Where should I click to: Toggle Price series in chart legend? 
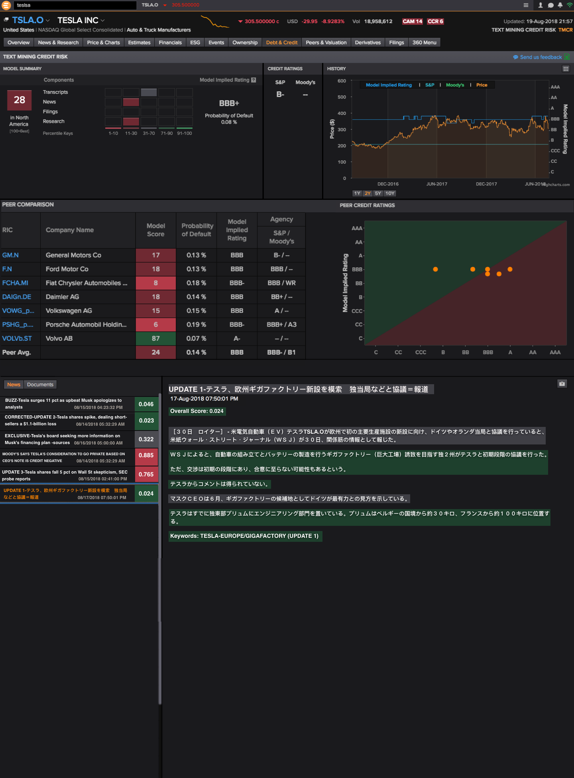[x=482, y=85]
